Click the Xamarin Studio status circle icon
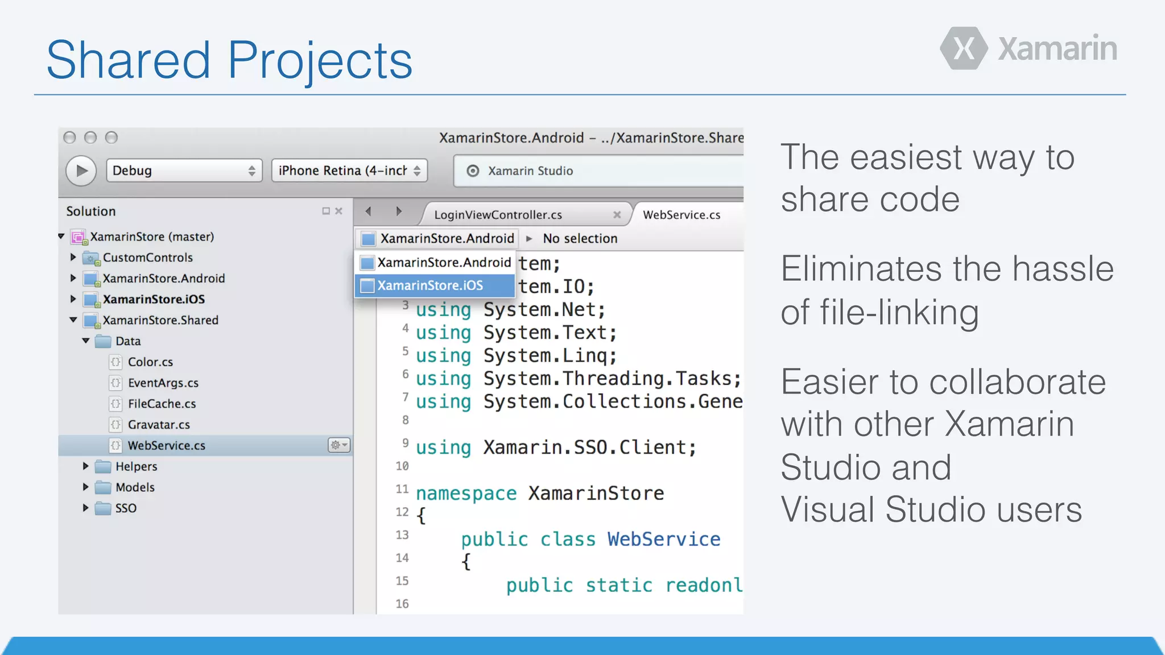Viewport: 1165px width, 655px height. click(x=473, y=171)
